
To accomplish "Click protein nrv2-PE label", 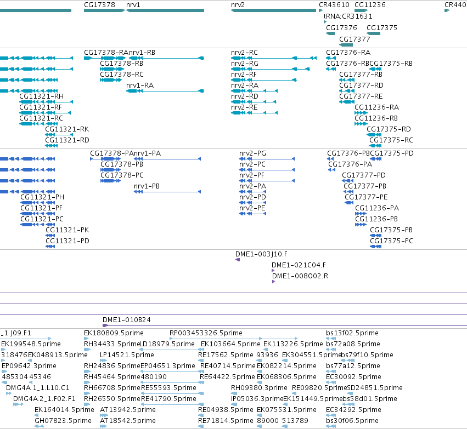I will (252, 208).
